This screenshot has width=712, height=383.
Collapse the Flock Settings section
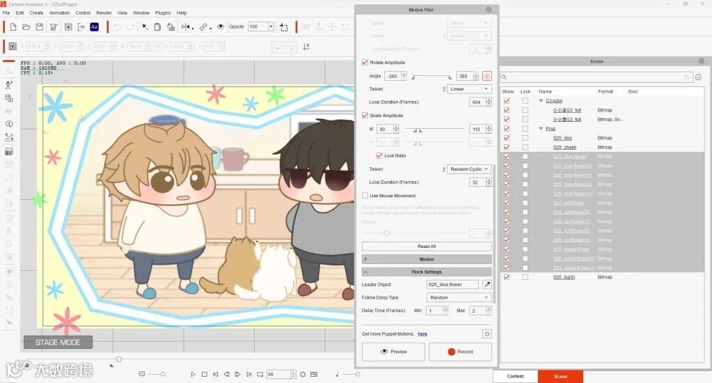pos(427,272)
